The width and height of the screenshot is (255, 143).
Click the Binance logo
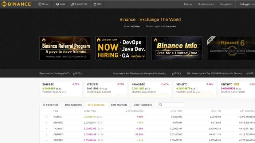point(16,4)
